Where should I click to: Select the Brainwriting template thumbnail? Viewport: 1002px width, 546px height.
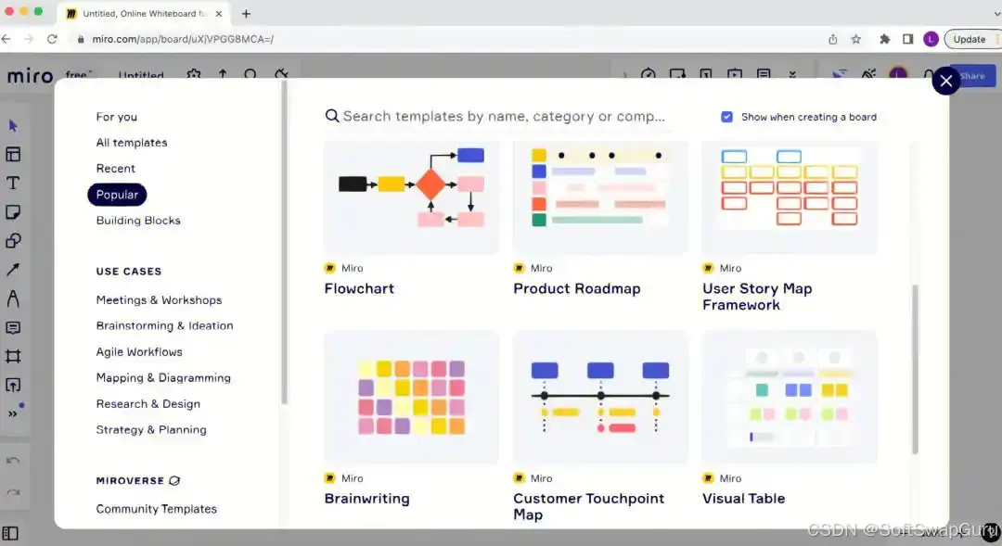[x=411, y=397]
